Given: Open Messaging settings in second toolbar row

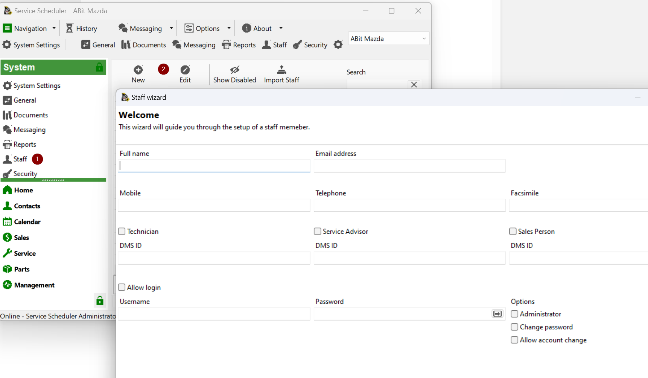Looking at the screenshot, I should click(x=194, y=45).
